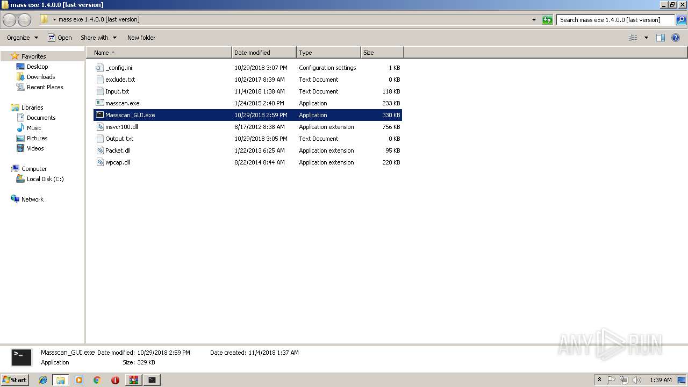Select the file name masscan.exe
The height and width of the screenshot is (387, 688).
click(x=122, y=103)
